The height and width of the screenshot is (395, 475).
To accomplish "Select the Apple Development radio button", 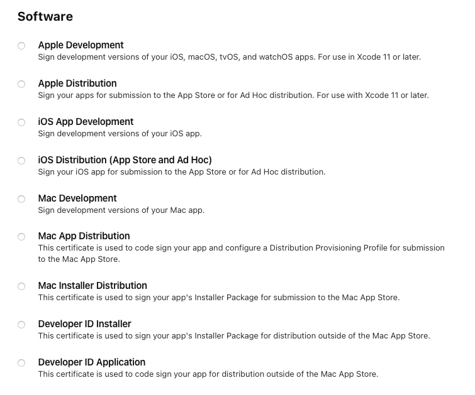I will (21, 46).
